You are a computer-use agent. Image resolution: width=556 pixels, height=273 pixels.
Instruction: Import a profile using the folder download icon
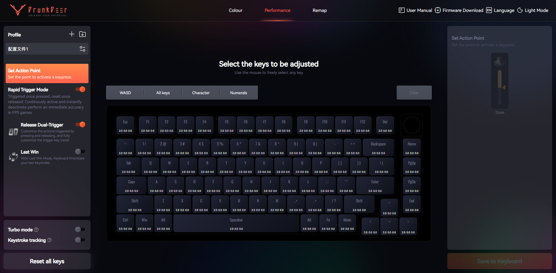[x=82, y=34]
